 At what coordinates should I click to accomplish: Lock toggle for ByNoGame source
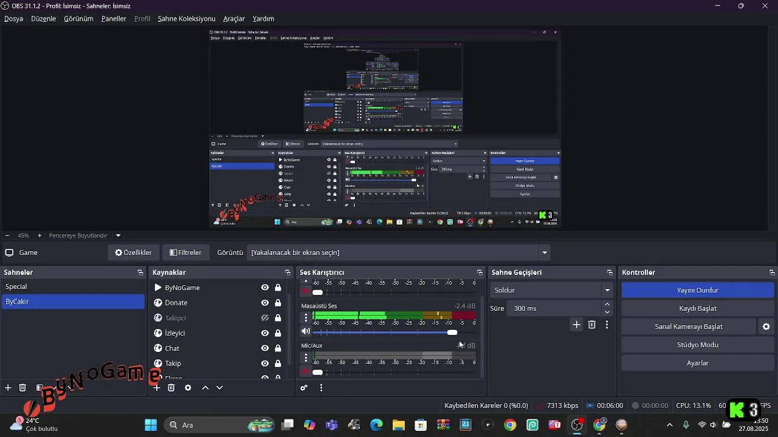coord(278,288)
